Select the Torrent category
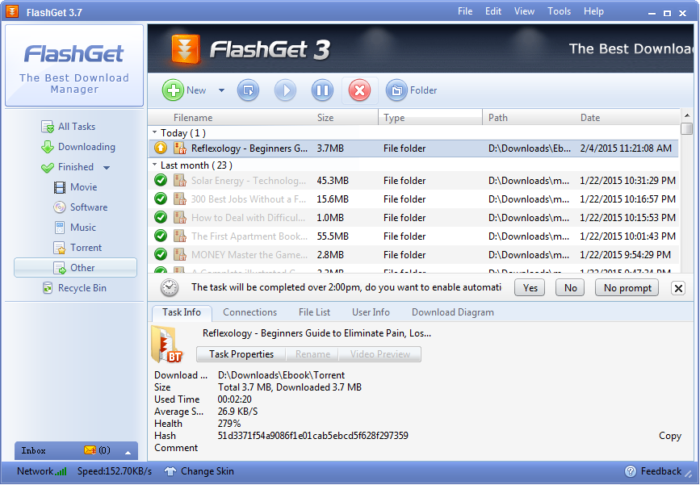 coord(78,248)
